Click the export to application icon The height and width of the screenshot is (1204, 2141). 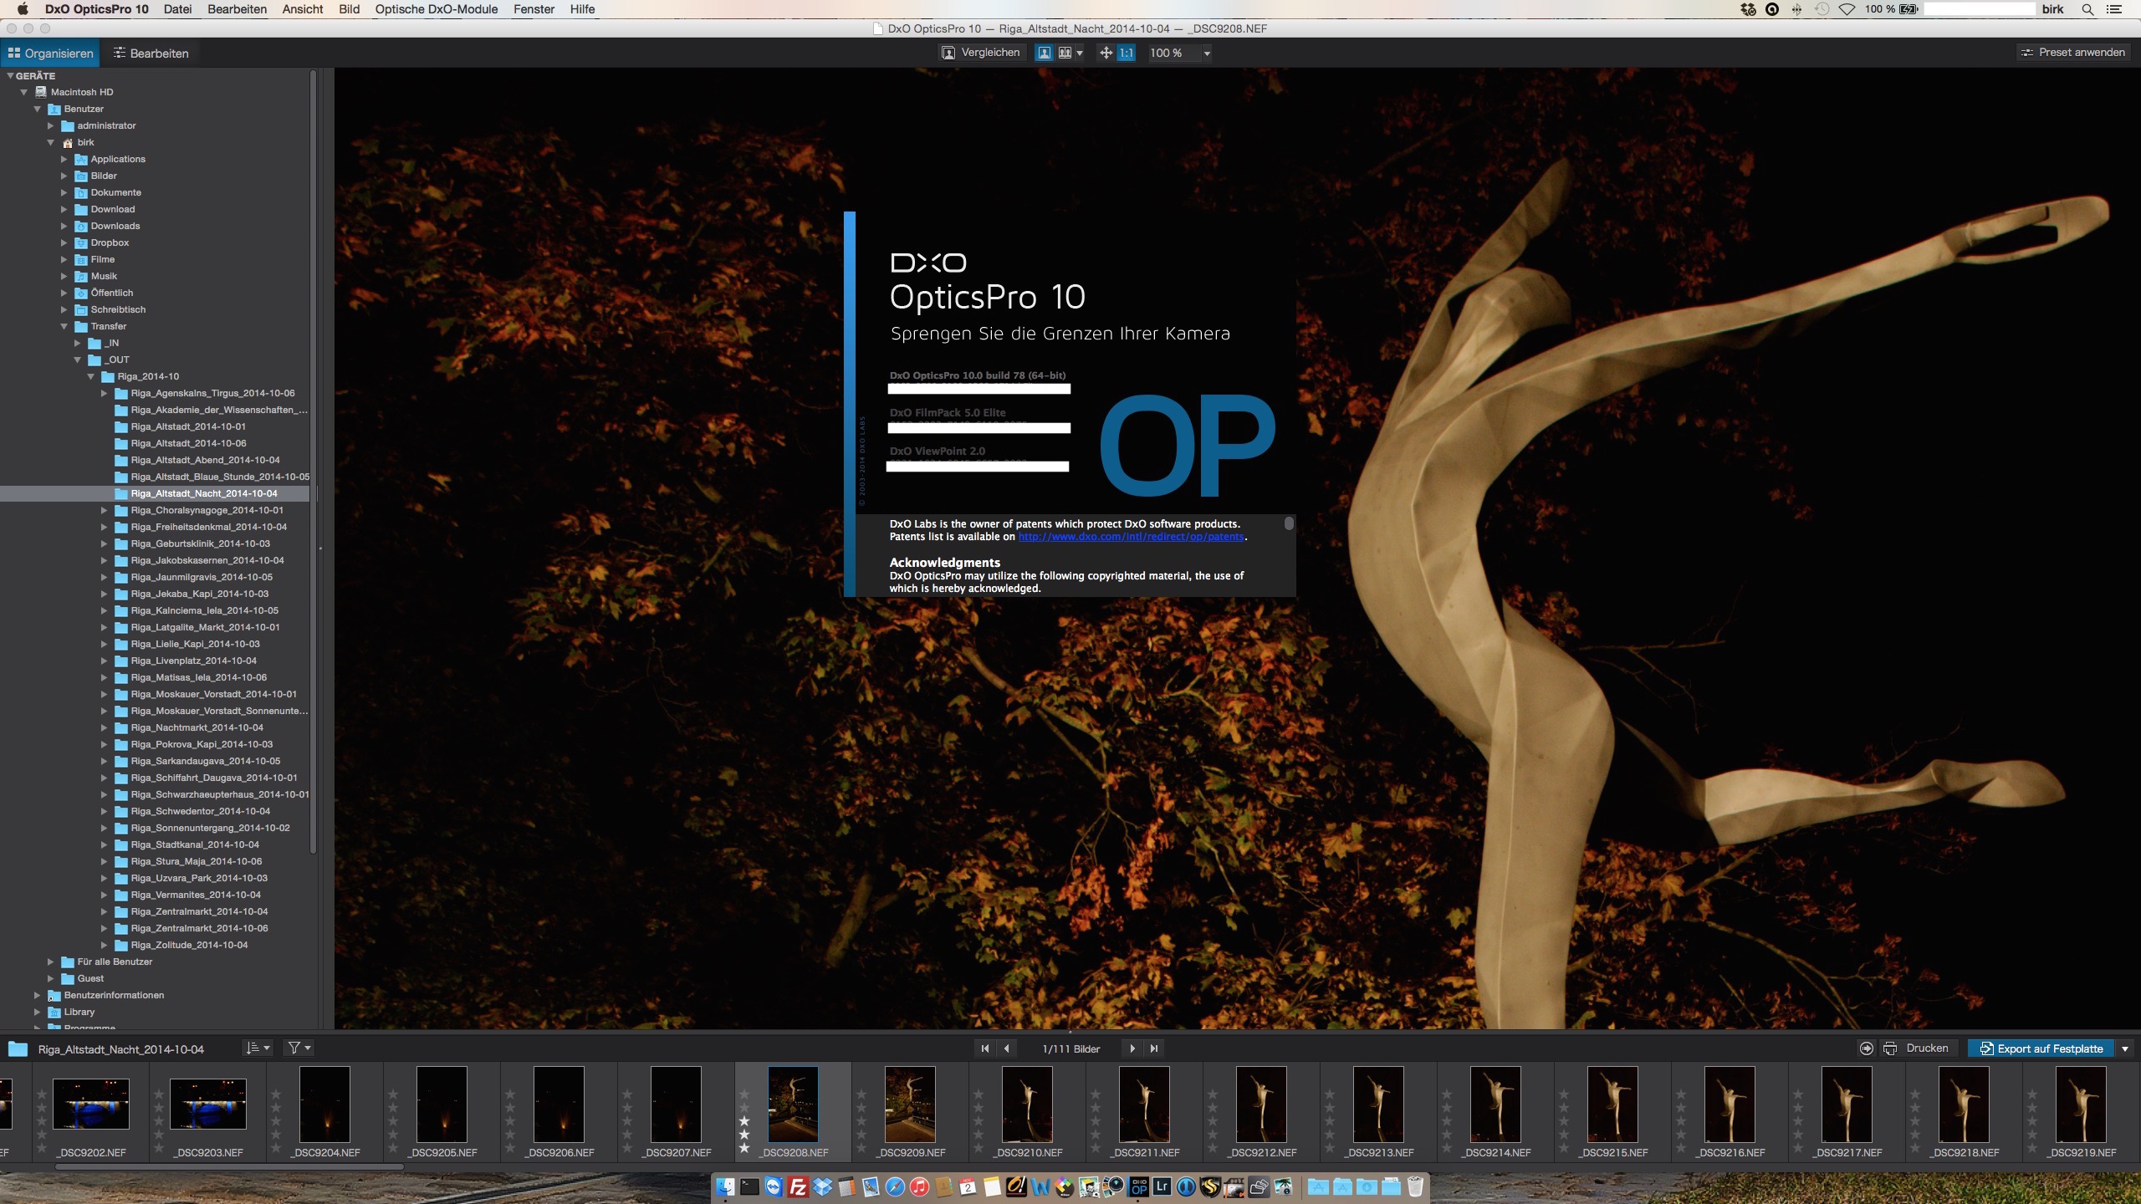tap(1866, 1048)
